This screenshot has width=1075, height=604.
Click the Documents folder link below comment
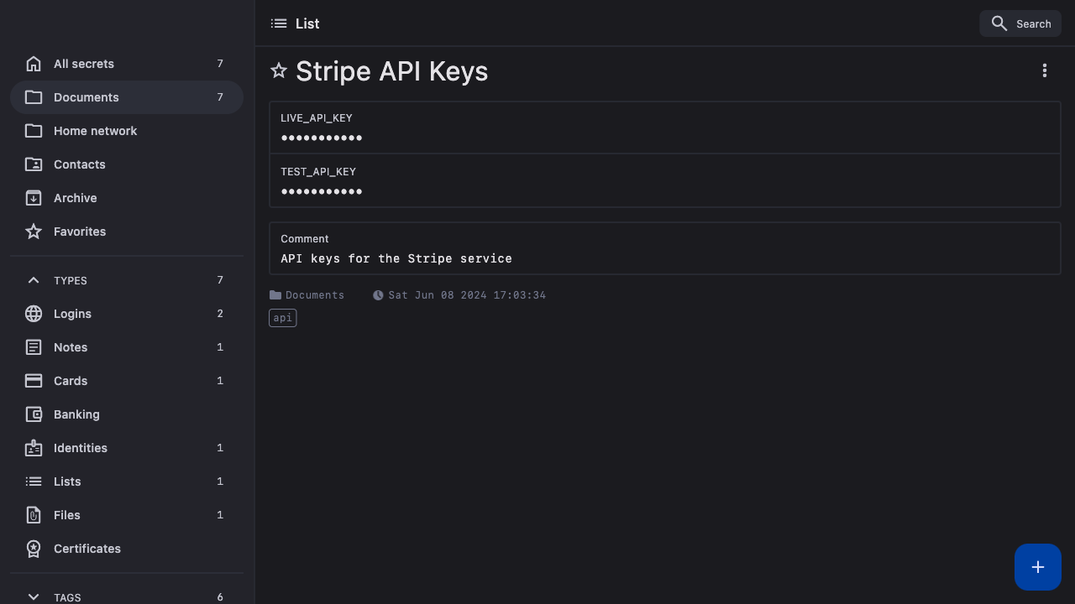314,295
